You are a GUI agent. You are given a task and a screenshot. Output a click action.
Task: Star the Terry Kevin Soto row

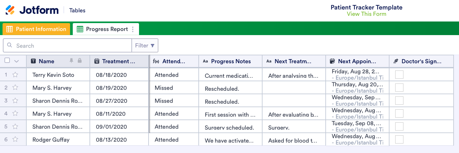(15, 75)
